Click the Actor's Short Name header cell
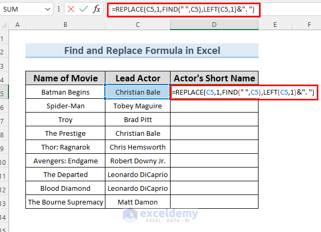The image size is (321, 232). pyautogui.click(x=214, y=78)
